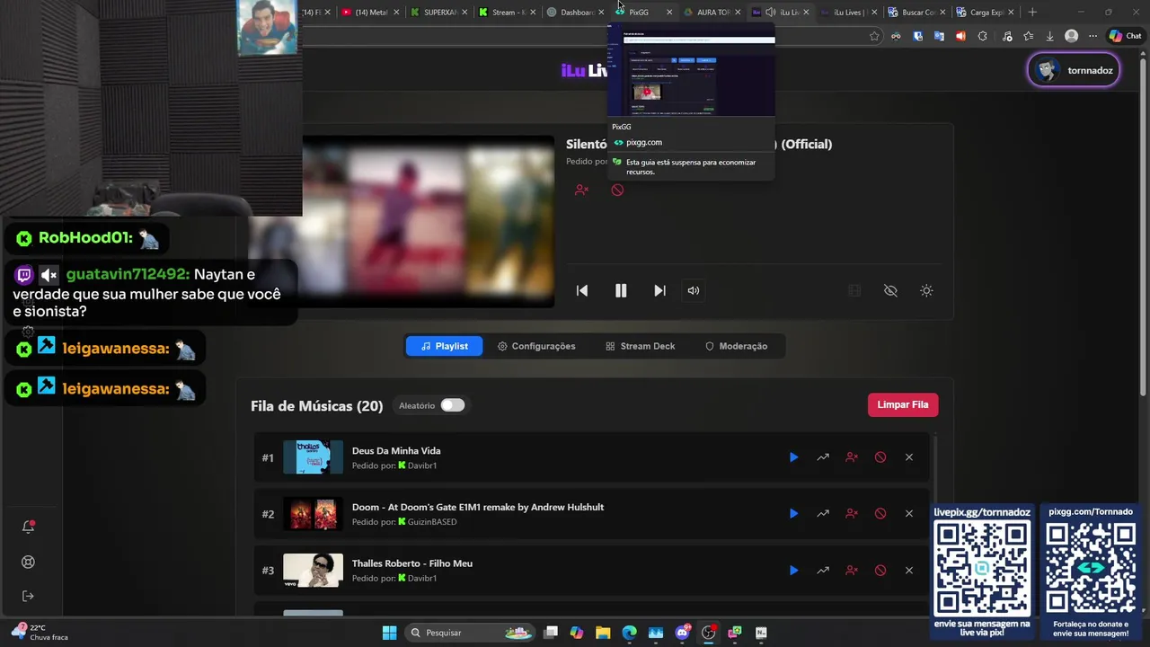Click the Limpar Fila button
The image size is (1150, 647).
coord(903,405)
